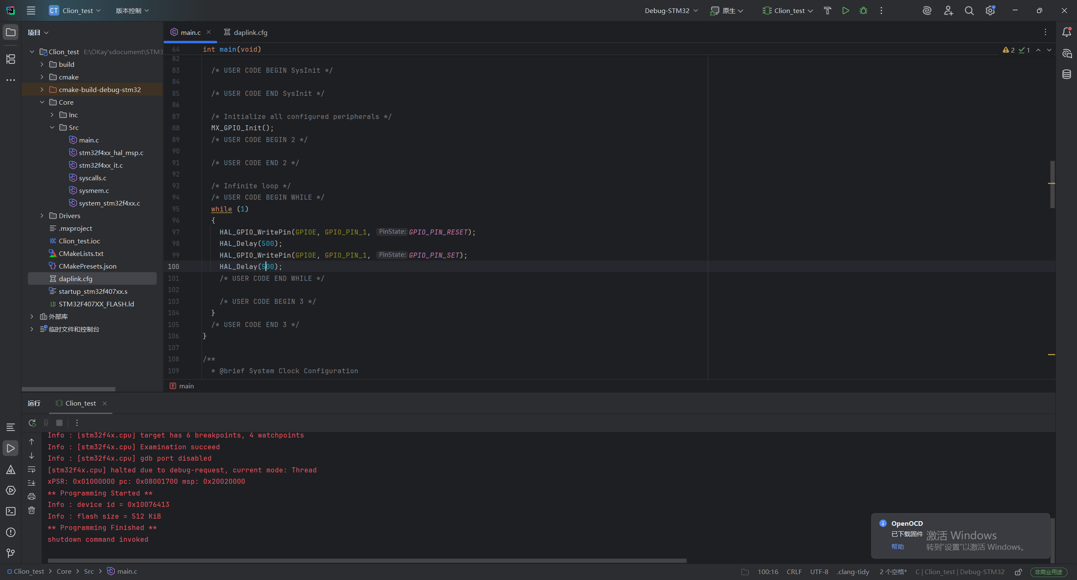Open run panel more options
The height and width of the screenshot is (580, 1077).
point(77,423)
